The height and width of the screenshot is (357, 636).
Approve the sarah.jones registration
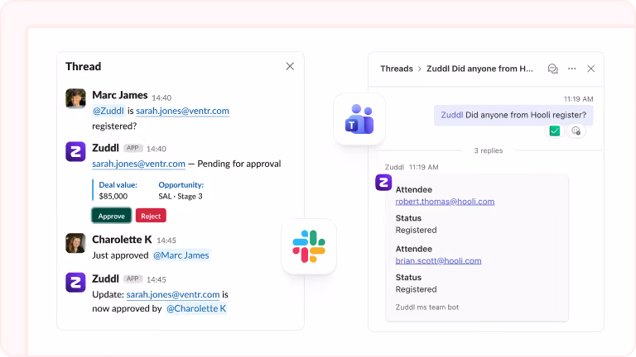[112, 216]
